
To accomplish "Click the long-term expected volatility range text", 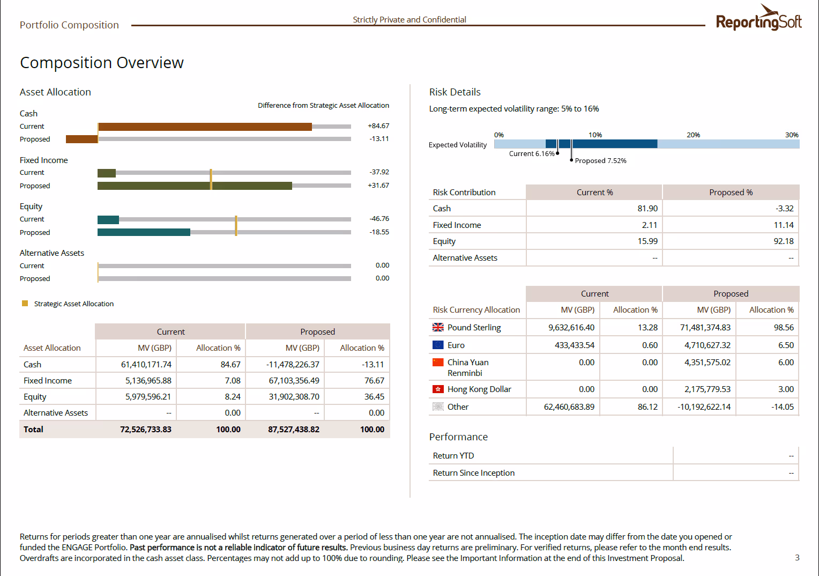I will [514, 108].
